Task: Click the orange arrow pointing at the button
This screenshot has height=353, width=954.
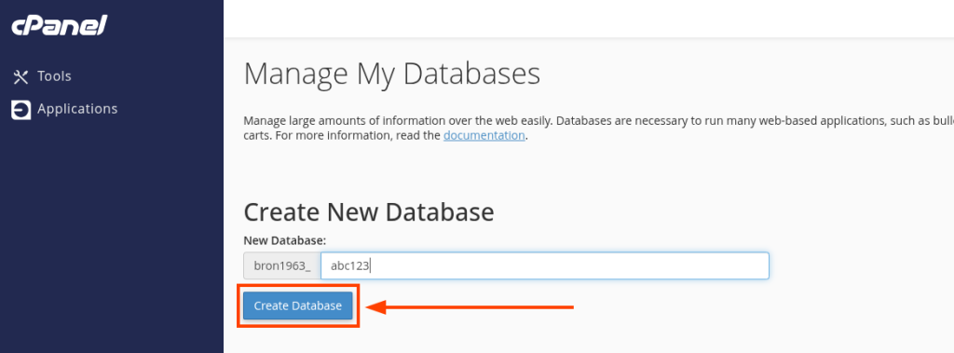Action: tap(470, 306)
